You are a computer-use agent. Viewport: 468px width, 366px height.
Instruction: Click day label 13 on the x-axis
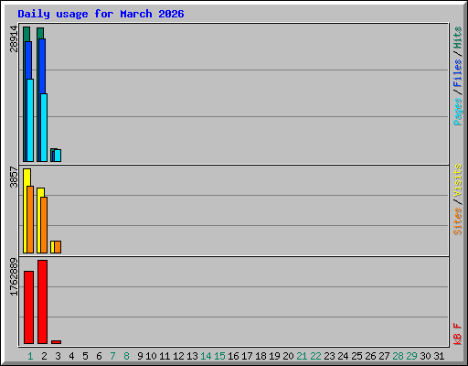(192, 356)
